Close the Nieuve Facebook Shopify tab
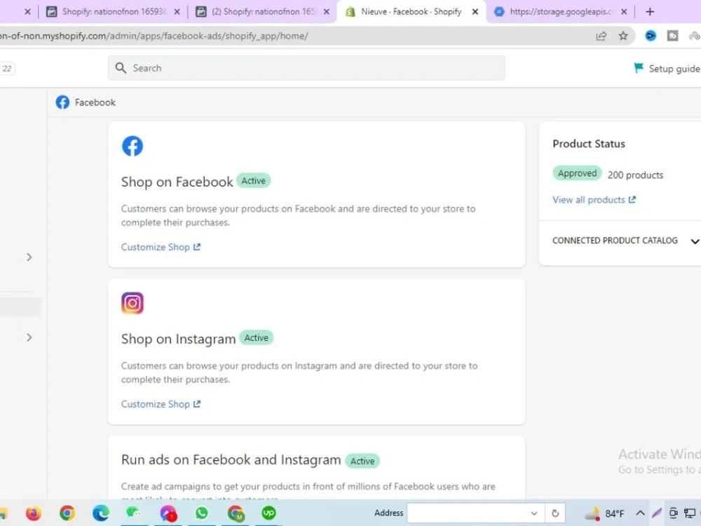This screenshot has width=701, height=526. (x=475, y=12)
